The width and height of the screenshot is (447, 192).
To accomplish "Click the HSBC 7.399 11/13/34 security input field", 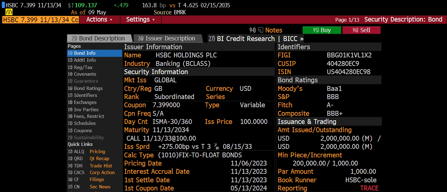I will coord(40,19).
